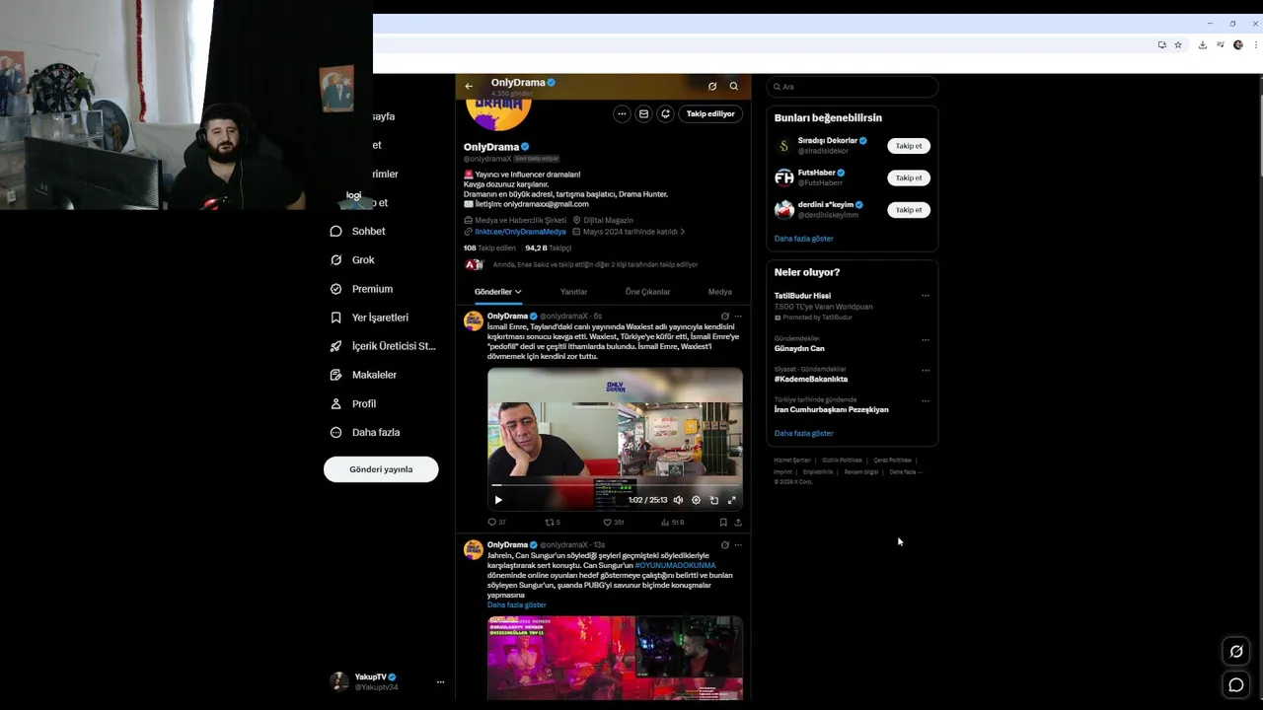Click the 'Ara' search field
Viewport: 1263px width, 710px height.
click(853, 87)
